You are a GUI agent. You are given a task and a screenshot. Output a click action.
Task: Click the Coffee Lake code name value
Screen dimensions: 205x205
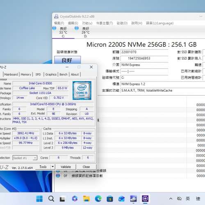27,88
